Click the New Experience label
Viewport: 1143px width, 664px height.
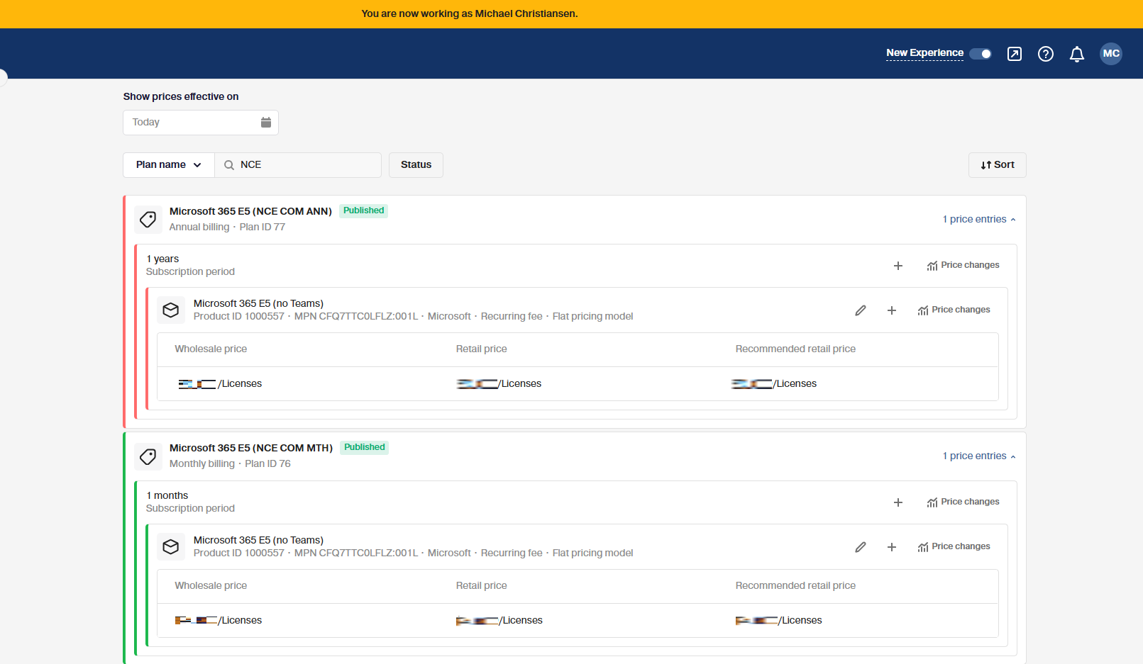click(924, 53)
